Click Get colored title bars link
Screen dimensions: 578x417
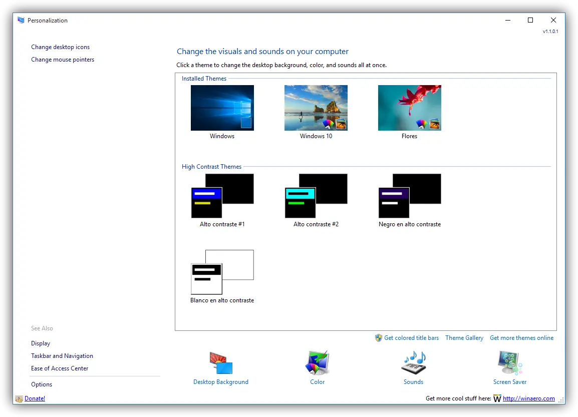pyautogui.click(x=411, y=338)
